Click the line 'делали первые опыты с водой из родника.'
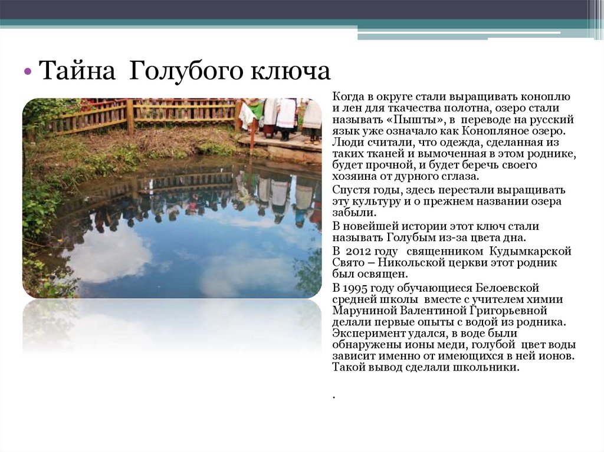The image size is (604, 452). (x=449, y=322)
